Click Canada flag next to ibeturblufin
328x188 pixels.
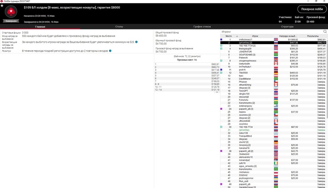click(276, 64)
